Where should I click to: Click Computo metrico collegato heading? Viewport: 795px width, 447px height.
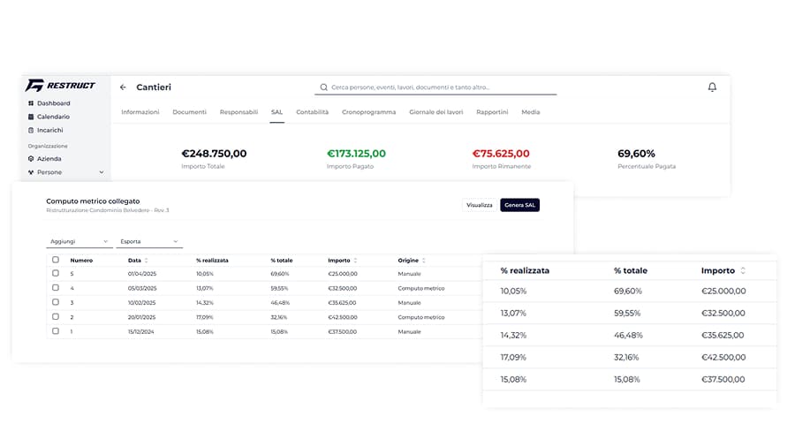pos(93,201)
